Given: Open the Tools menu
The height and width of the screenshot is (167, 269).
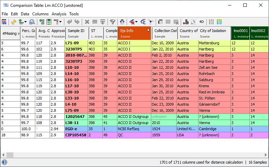Looking at the screenshot, I should (74, 14).
